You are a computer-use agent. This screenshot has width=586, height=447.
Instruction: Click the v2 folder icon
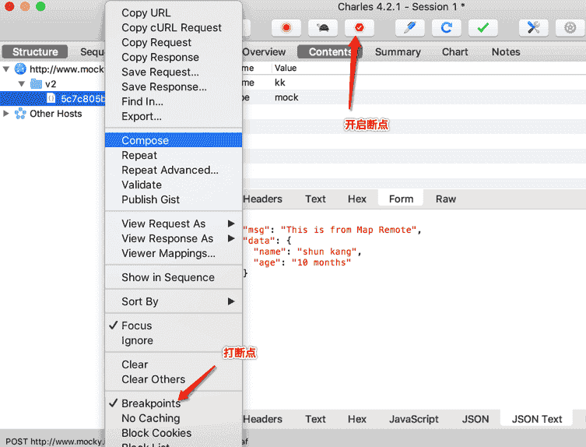pyautogui.click(x=36, y=83)
